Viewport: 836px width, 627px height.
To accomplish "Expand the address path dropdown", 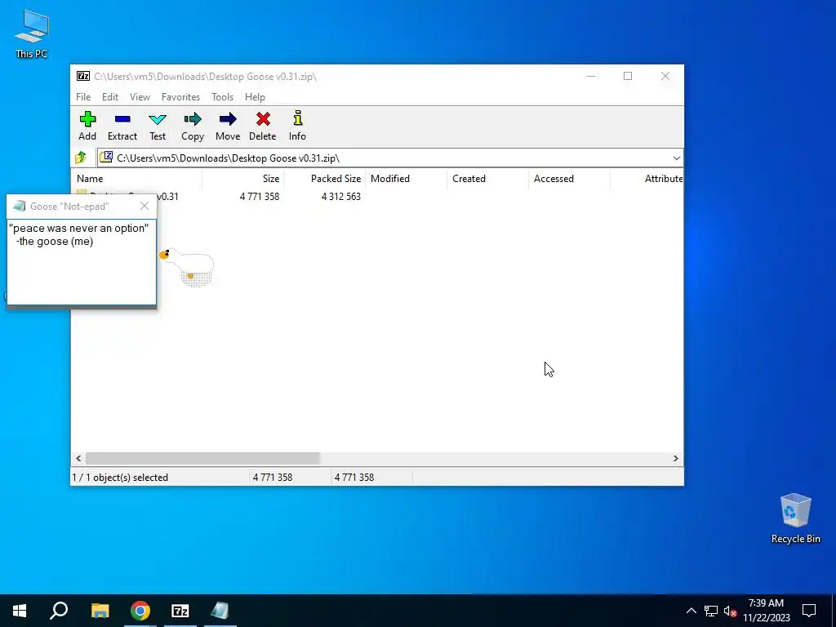I will point(677,158).
